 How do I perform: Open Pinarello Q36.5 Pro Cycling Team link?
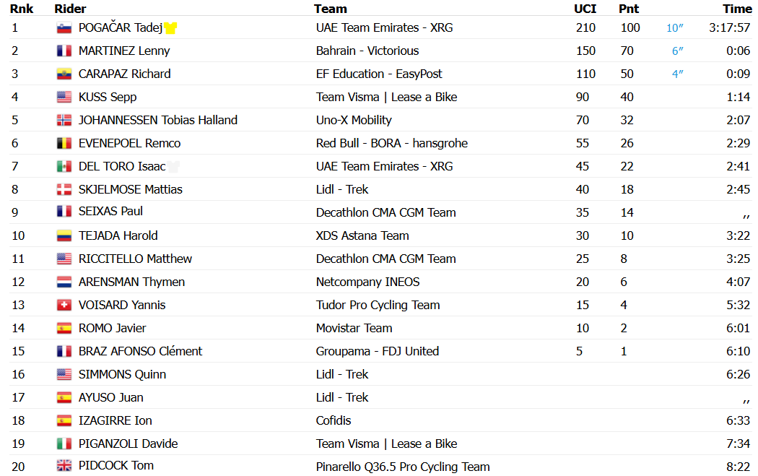click(403, 467)
